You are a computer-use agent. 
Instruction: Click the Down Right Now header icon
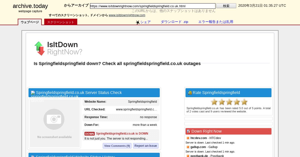tap(189, 131)
